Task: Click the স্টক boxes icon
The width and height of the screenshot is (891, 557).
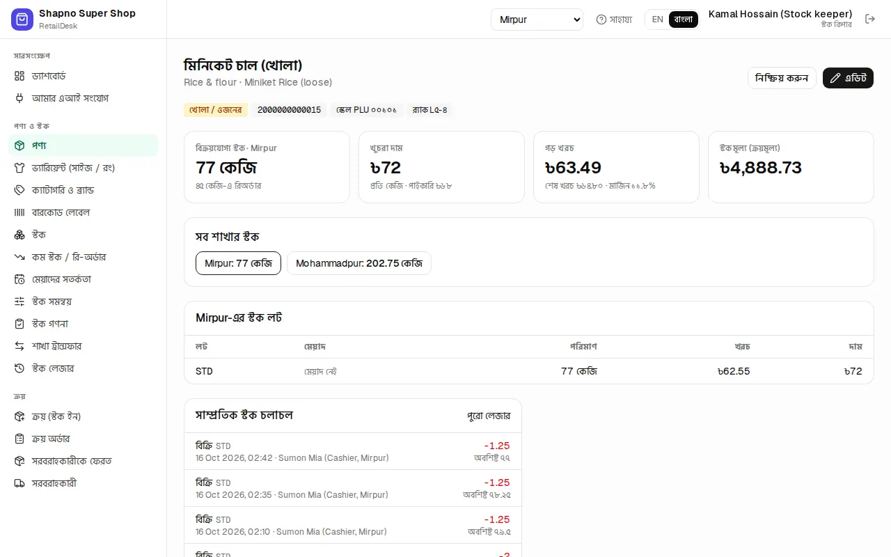Action: 19,235
